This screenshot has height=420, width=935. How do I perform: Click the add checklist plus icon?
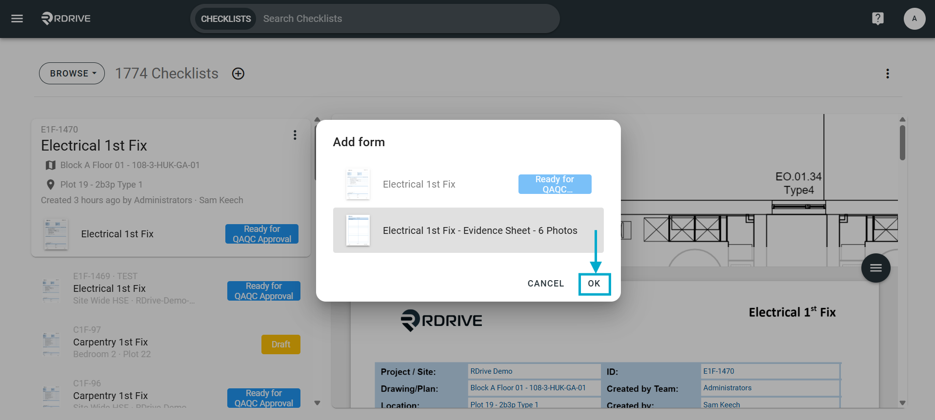coord(238,74)
